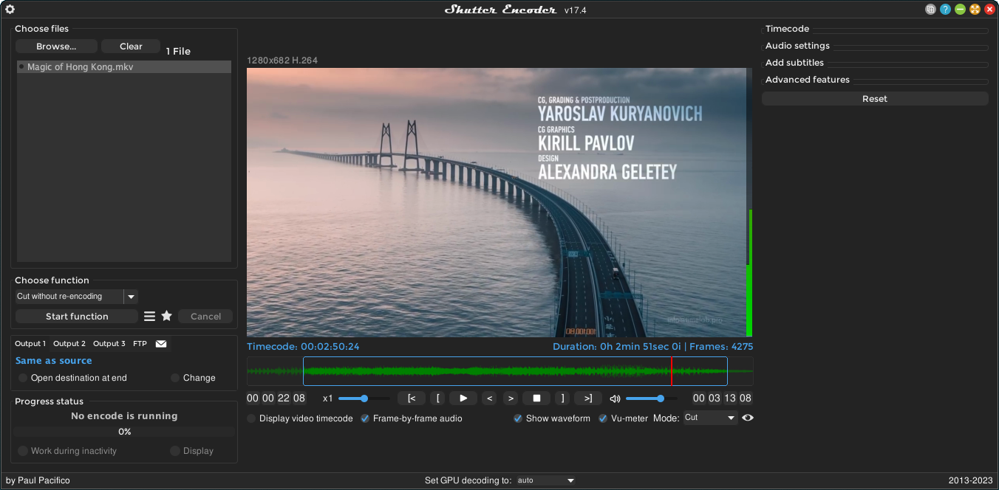
Task: Mute audio with the speaker icon
Action: point(615,398)
